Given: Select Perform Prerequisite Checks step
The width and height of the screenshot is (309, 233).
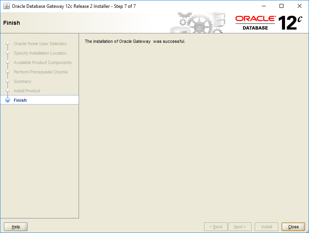Looking at the screenshot, I should [x=40, y=72].
